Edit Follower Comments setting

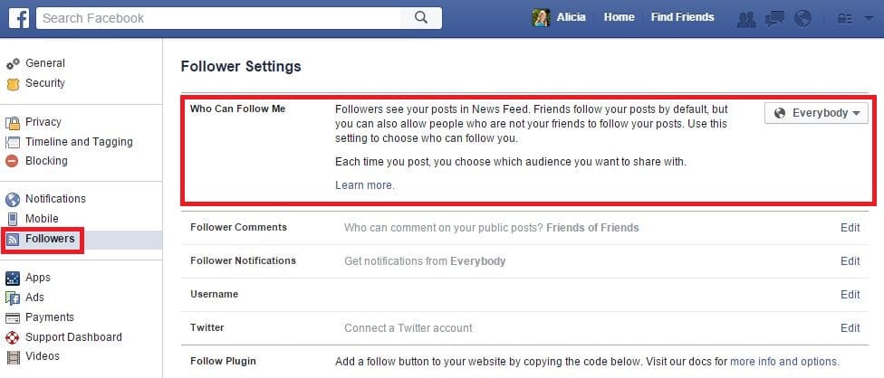(x=850, y=228)
